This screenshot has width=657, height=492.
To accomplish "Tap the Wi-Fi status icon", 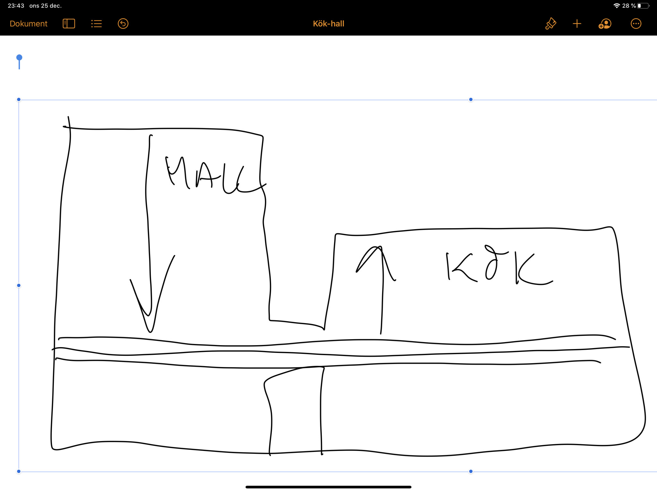I will coord(616,6).
